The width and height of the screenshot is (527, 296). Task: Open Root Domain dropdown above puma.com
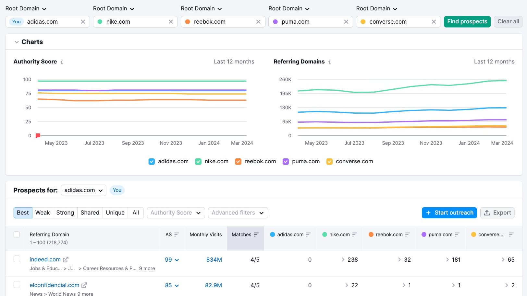289,8
